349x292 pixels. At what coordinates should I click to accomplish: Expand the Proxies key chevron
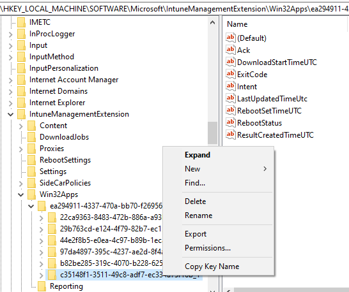click(x=21, y=149)
